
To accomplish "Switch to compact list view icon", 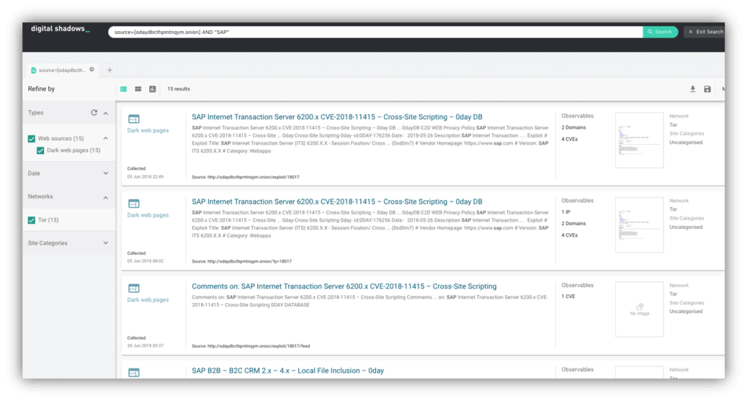I will [x=138, y=89].
